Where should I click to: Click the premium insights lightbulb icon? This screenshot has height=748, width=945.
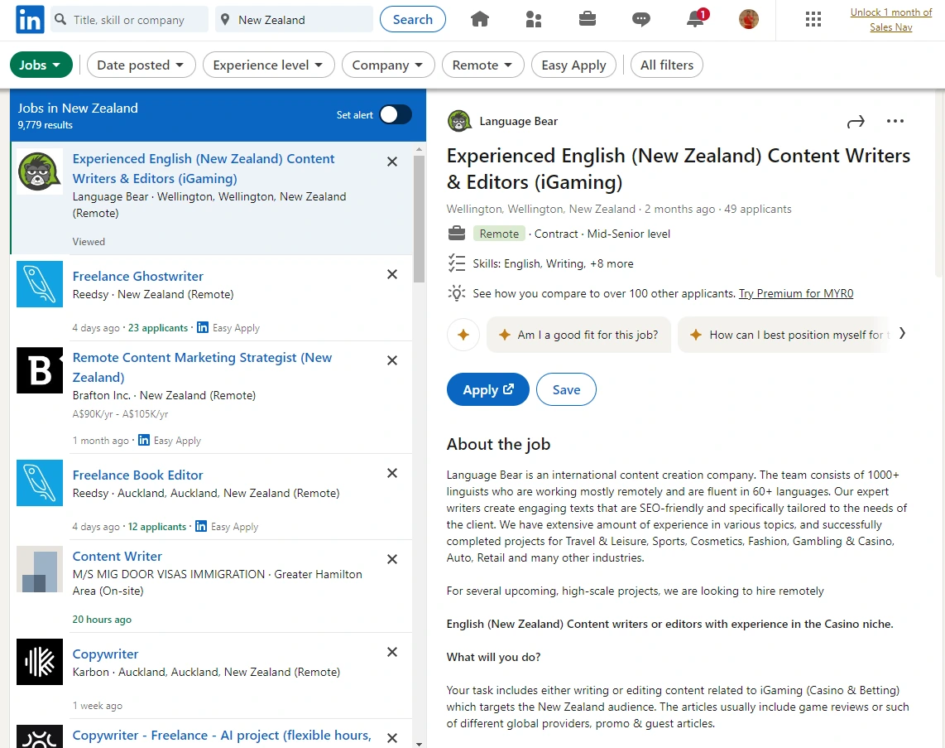(x=457, y=293)
